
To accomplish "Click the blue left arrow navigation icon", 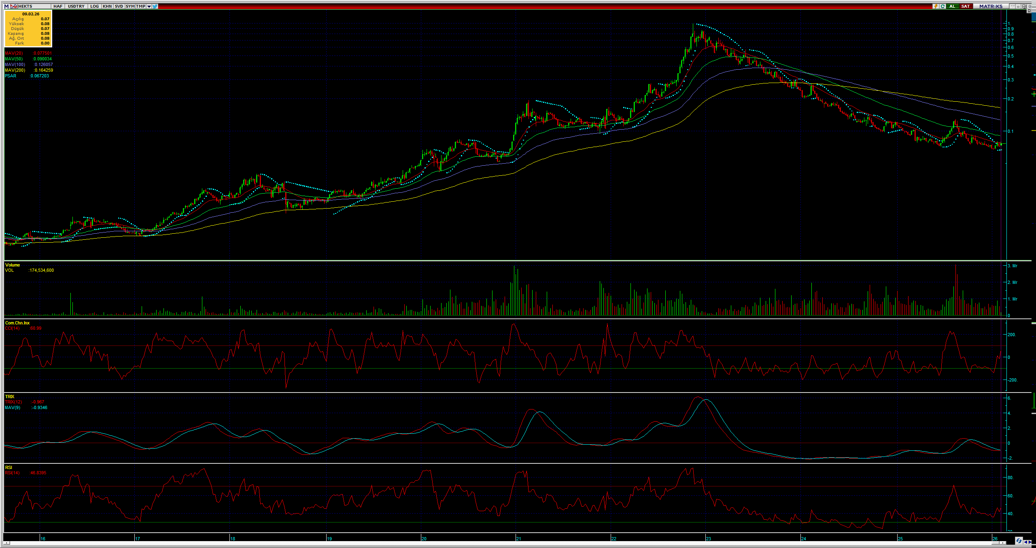I will click(x=1026, y=542).
